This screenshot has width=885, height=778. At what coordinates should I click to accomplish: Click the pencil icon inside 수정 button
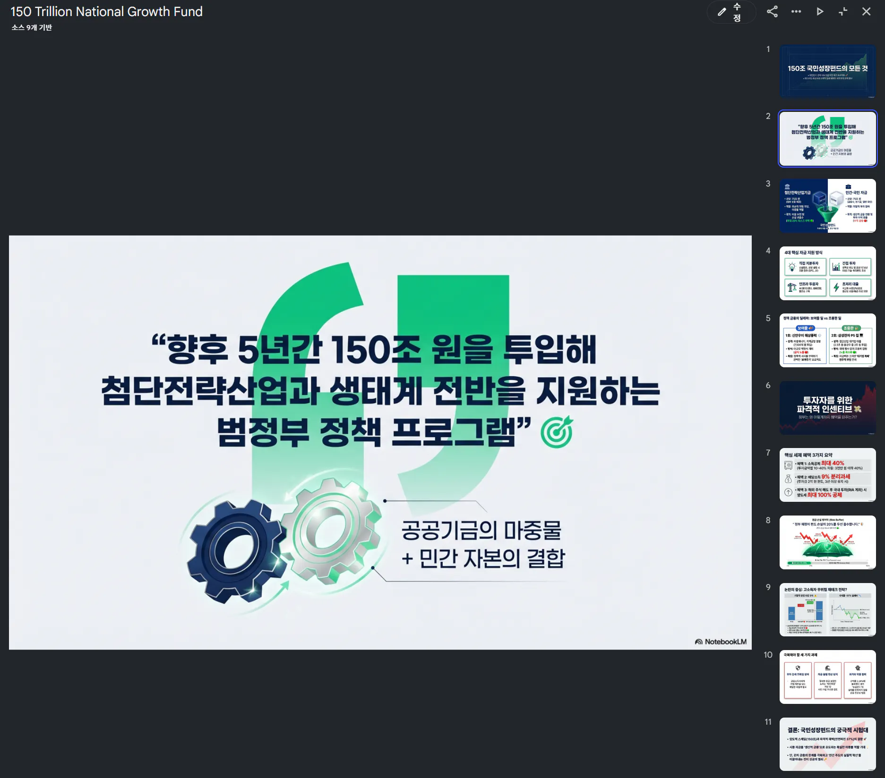coord(722,12)
